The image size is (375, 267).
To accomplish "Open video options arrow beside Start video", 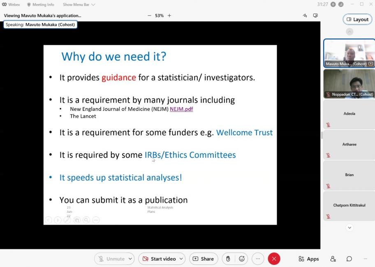I will point(181,259).
